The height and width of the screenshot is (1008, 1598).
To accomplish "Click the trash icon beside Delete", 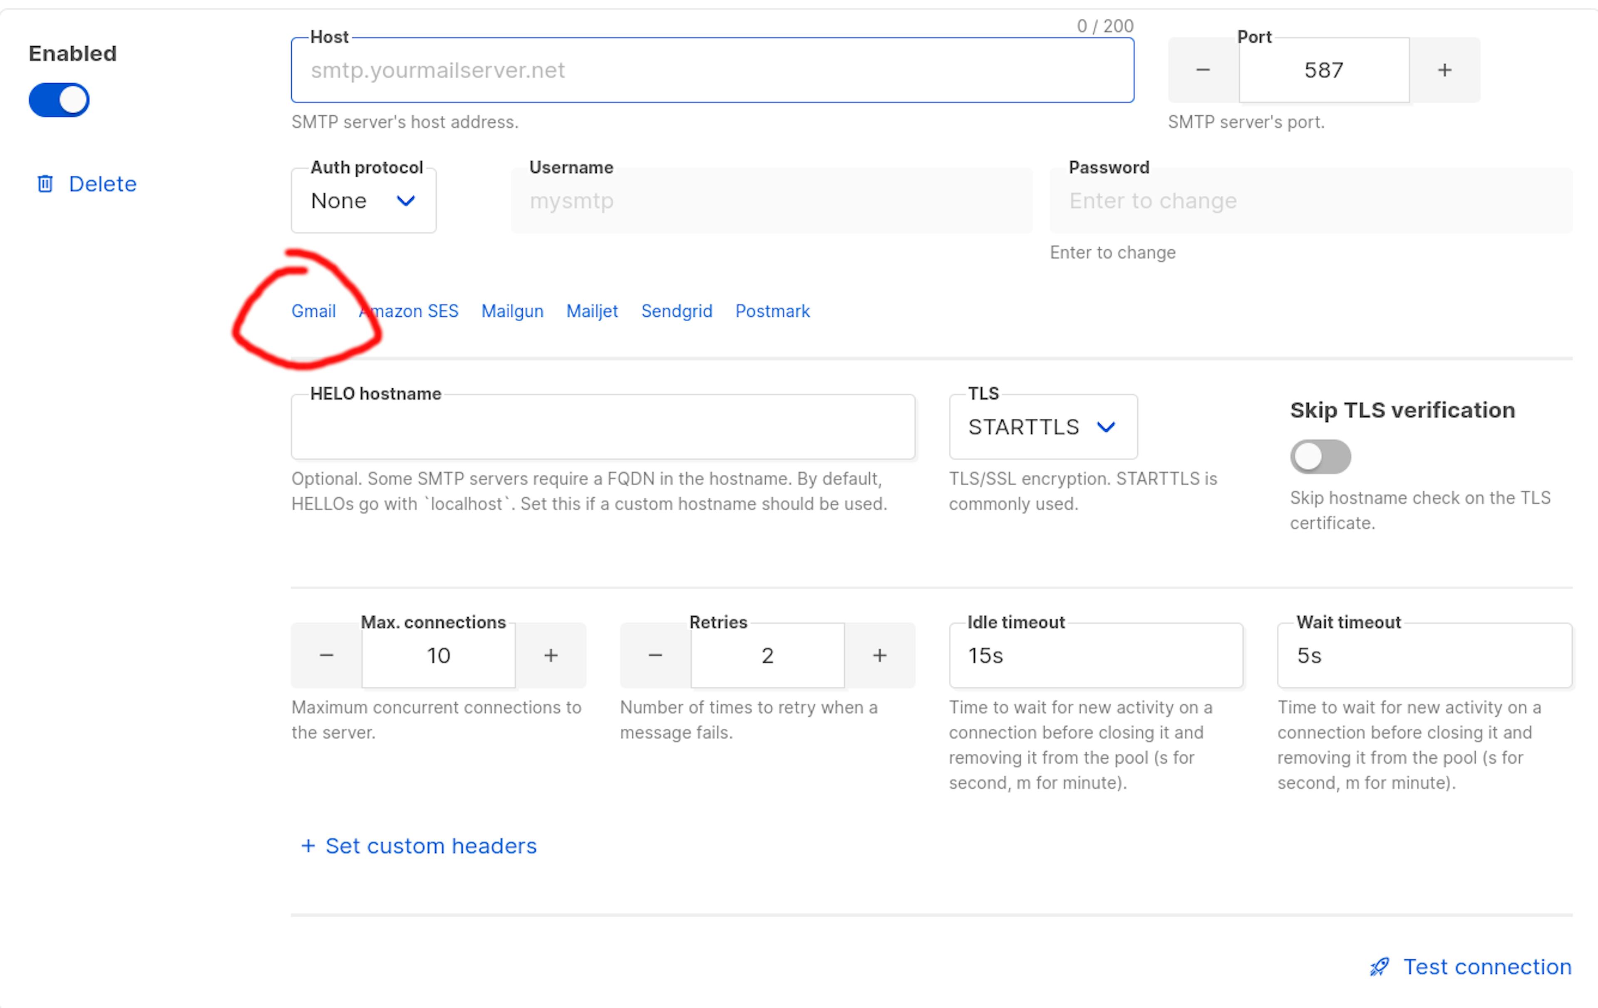I will tap(45, 184).
